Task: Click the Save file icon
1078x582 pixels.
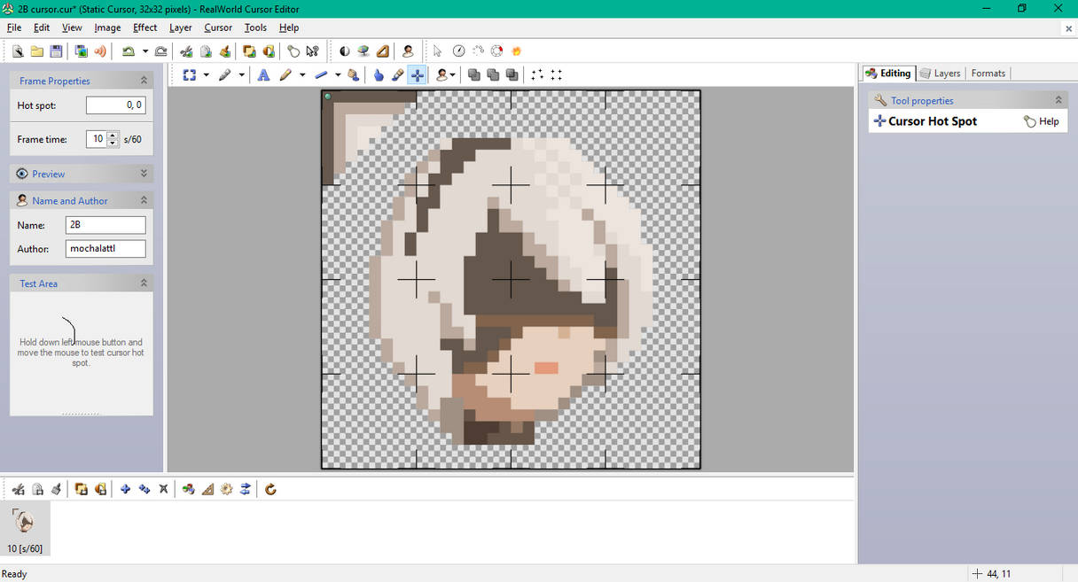Action: (x=56, y=50)
